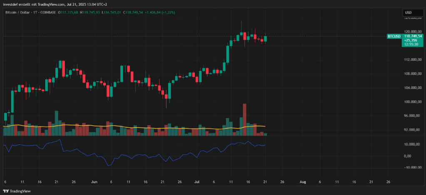The width and height of the screenshot is (426, 195).
Task: Select the Aug label on time axis
Action: click(303, 182)
